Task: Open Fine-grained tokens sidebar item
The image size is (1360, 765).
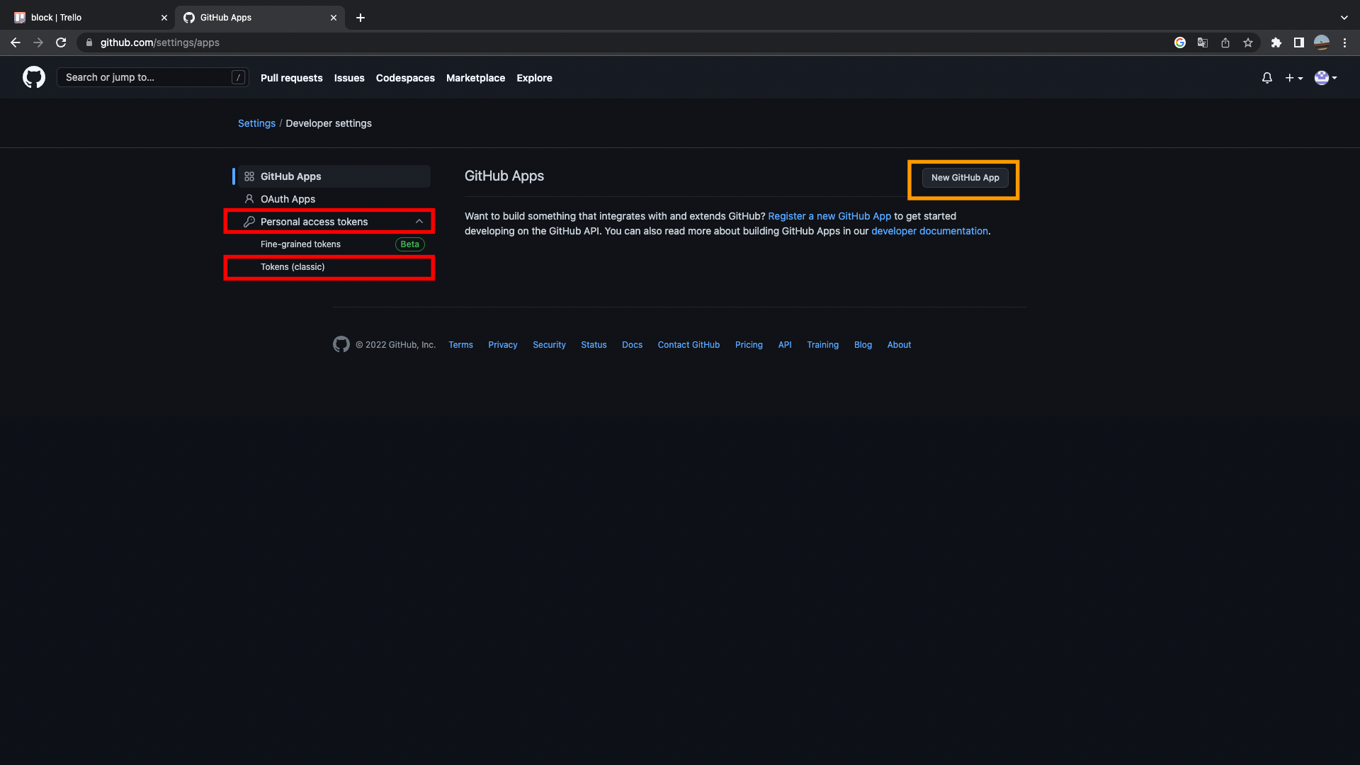Action: (300, 244)
